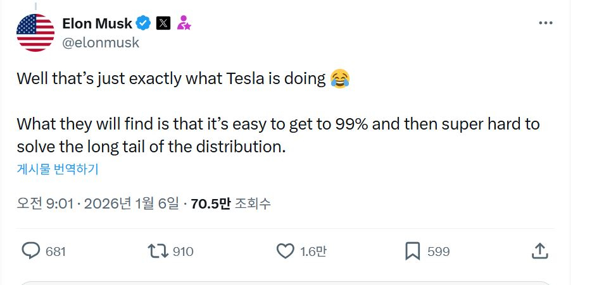Screen dimensions: 592x285
Task: Open the @elonmusk handle link
Action: [100, 43]
